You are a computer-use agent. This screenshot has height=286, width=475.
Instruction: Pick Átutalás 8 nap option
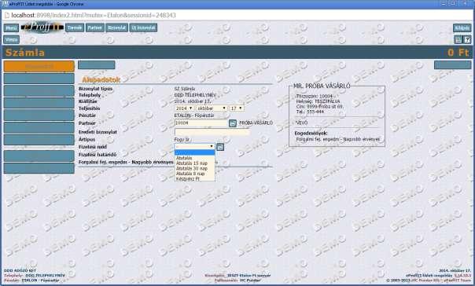click(190, 174)
